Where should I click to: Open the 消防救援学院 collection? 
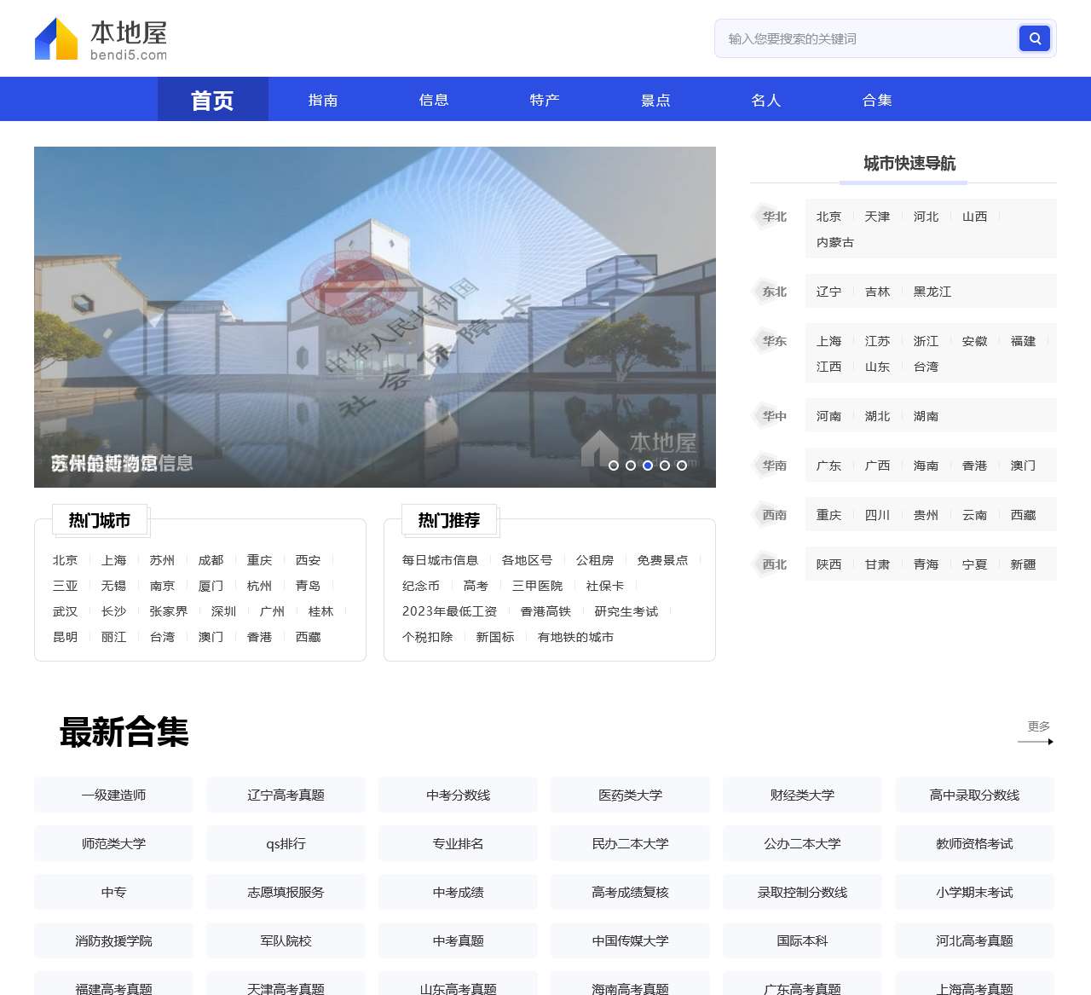[x=113, y=940]
